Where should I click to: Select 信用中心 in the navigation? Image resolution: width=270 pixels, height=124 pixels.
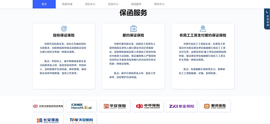click(x=113, y=4)
